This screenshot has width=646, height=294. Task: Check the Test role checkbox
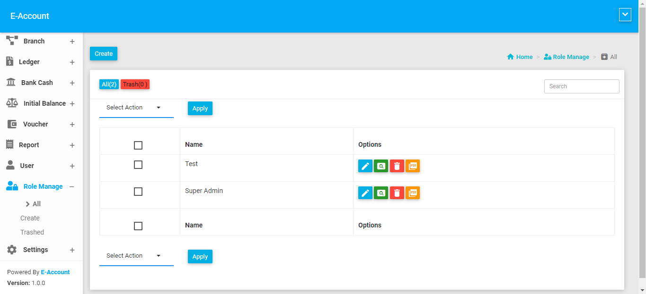click(x=138, y=165)
